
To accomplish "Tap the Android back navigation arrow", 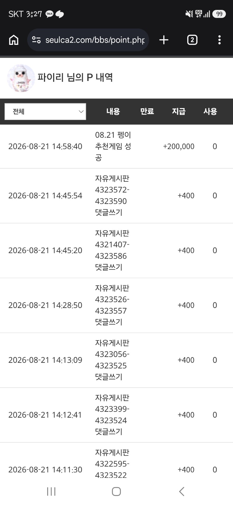I will tap(182, 491).
